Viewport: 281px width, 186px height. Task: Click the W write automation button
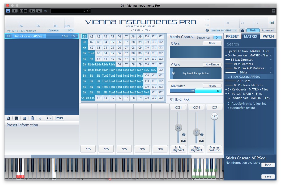point(25,11)
